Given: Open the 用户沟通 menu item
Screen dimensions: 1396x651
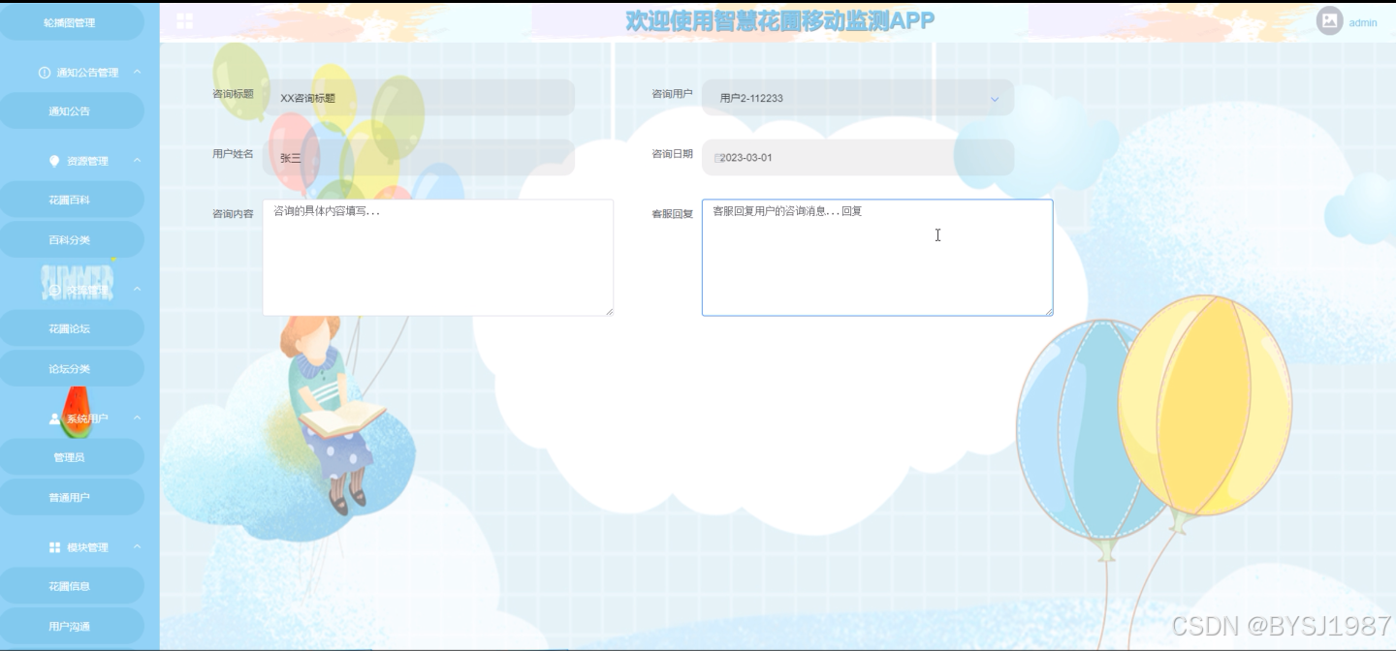Looking at the screenshot, I should coord(70,627).
